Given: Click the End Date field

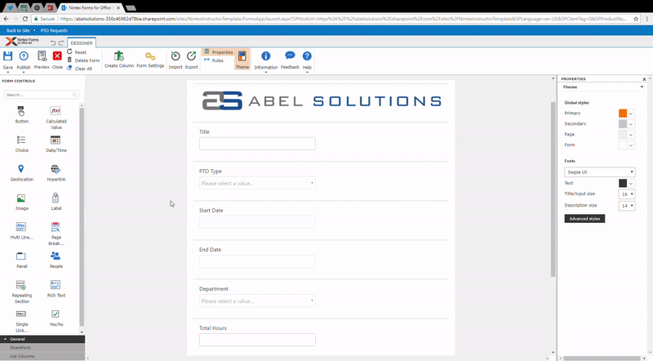Looking at the screenshot, I should (257, 261).
